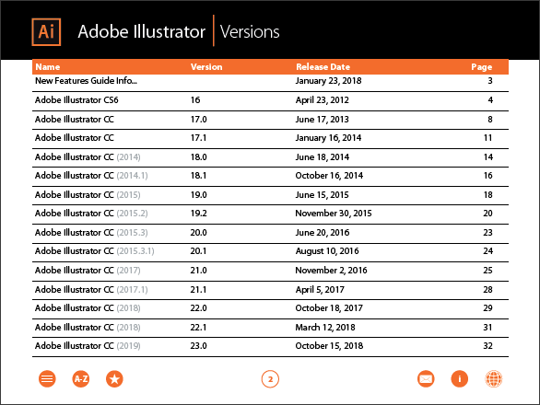Click the Adobe Illustrator title text
Viewport: 540px width, 405px height.
(x=142, y=31)
